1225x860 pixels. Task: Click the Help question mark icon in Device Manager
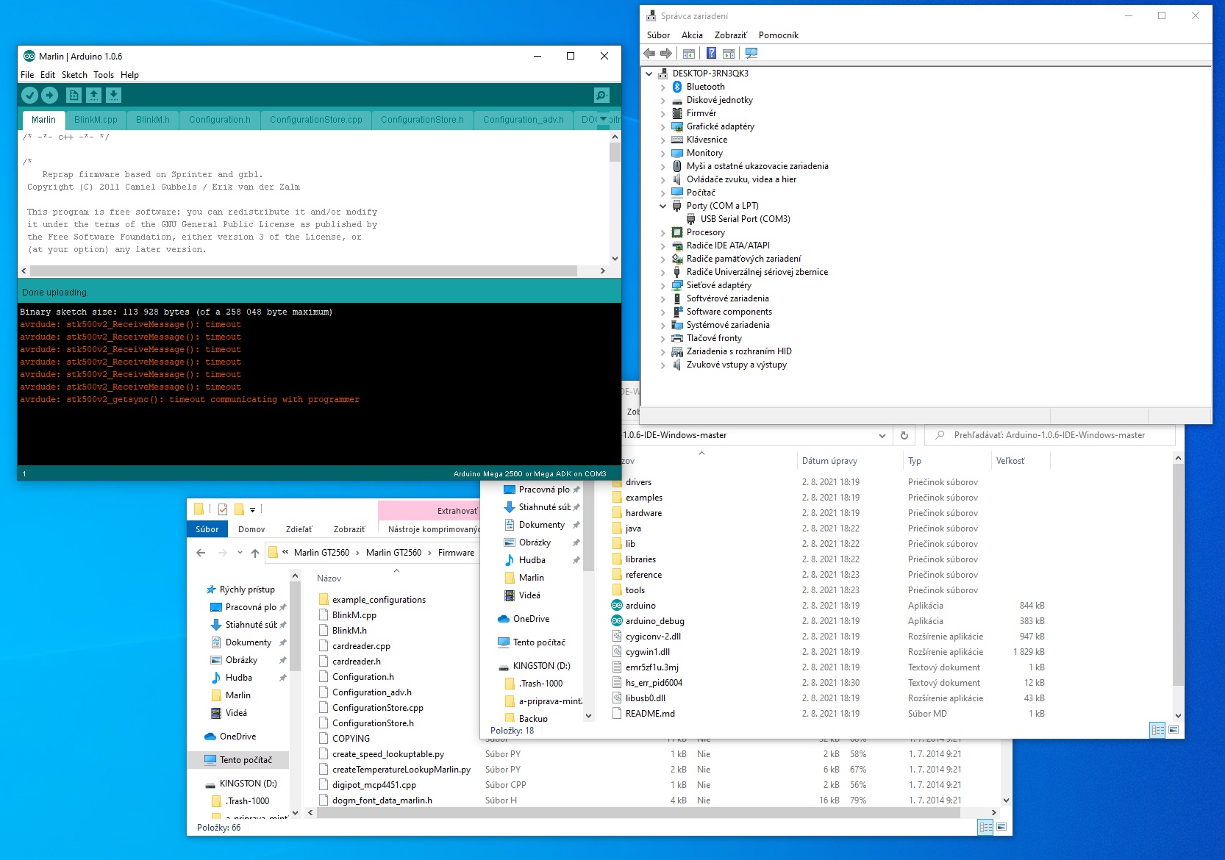coord(711,53)
